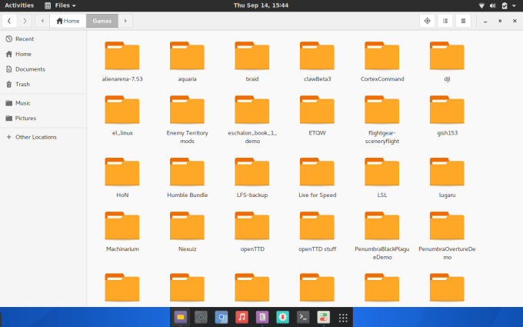Open Music in the sidebar

click(22, 103)
